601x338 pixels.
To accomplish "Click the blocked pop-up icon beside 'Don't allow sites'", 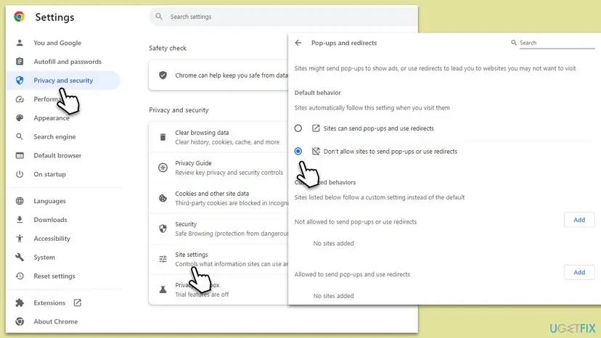I will [x=316, y=151].
